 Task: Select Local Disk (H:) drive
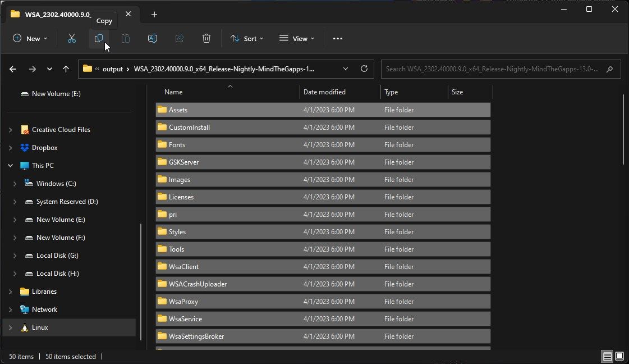point(57,274)
